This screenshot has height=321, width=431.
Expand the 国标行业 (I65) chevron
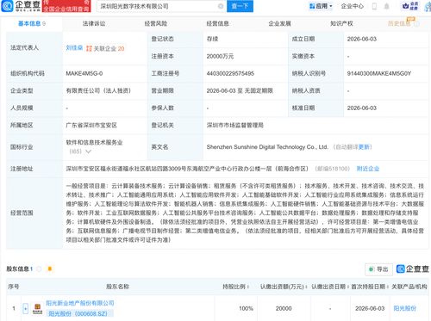89,151
